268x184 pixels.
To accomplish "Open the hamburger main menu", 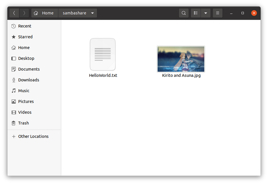I will coord(217,13).
